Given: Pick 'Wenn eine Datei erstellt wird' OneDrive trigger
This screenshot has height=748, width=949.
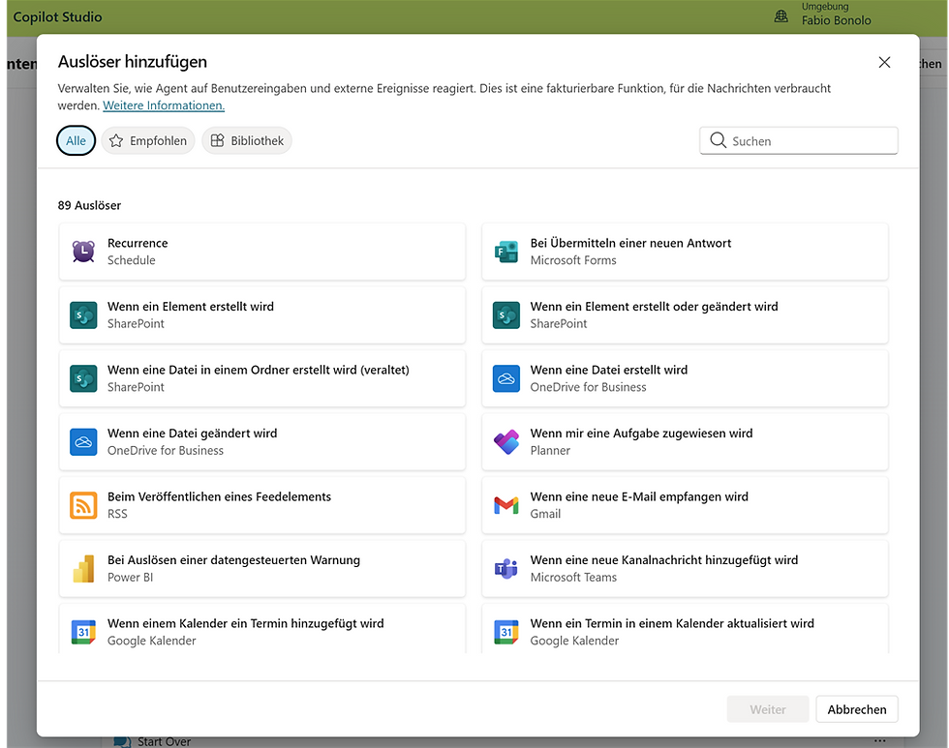Looking at the screenshot, I should (x=685, y=378).
